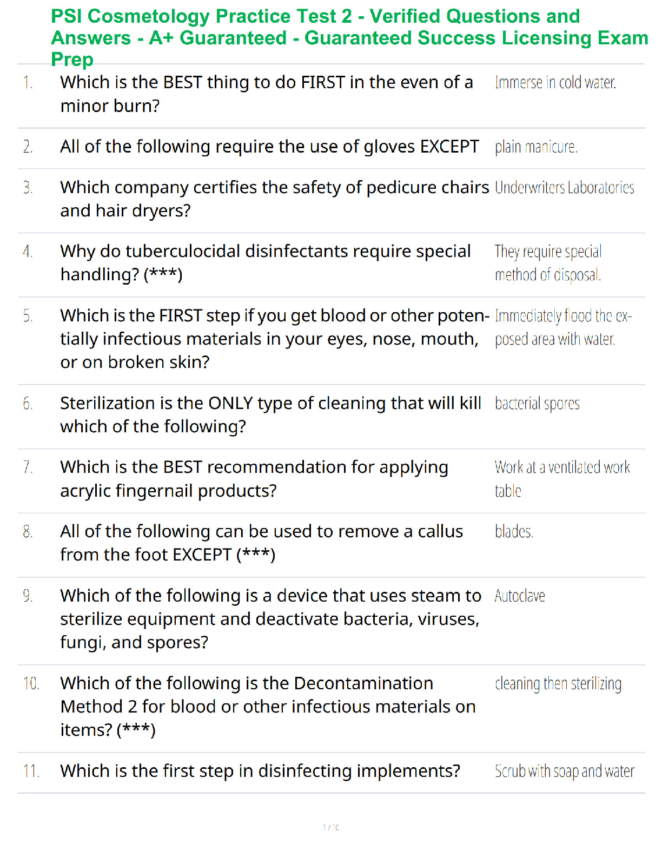Click the 'Work at a ventilated work table' answer
Image resolution: width=662 pixels, height=857 pixels.
click(x=562, y=479)
